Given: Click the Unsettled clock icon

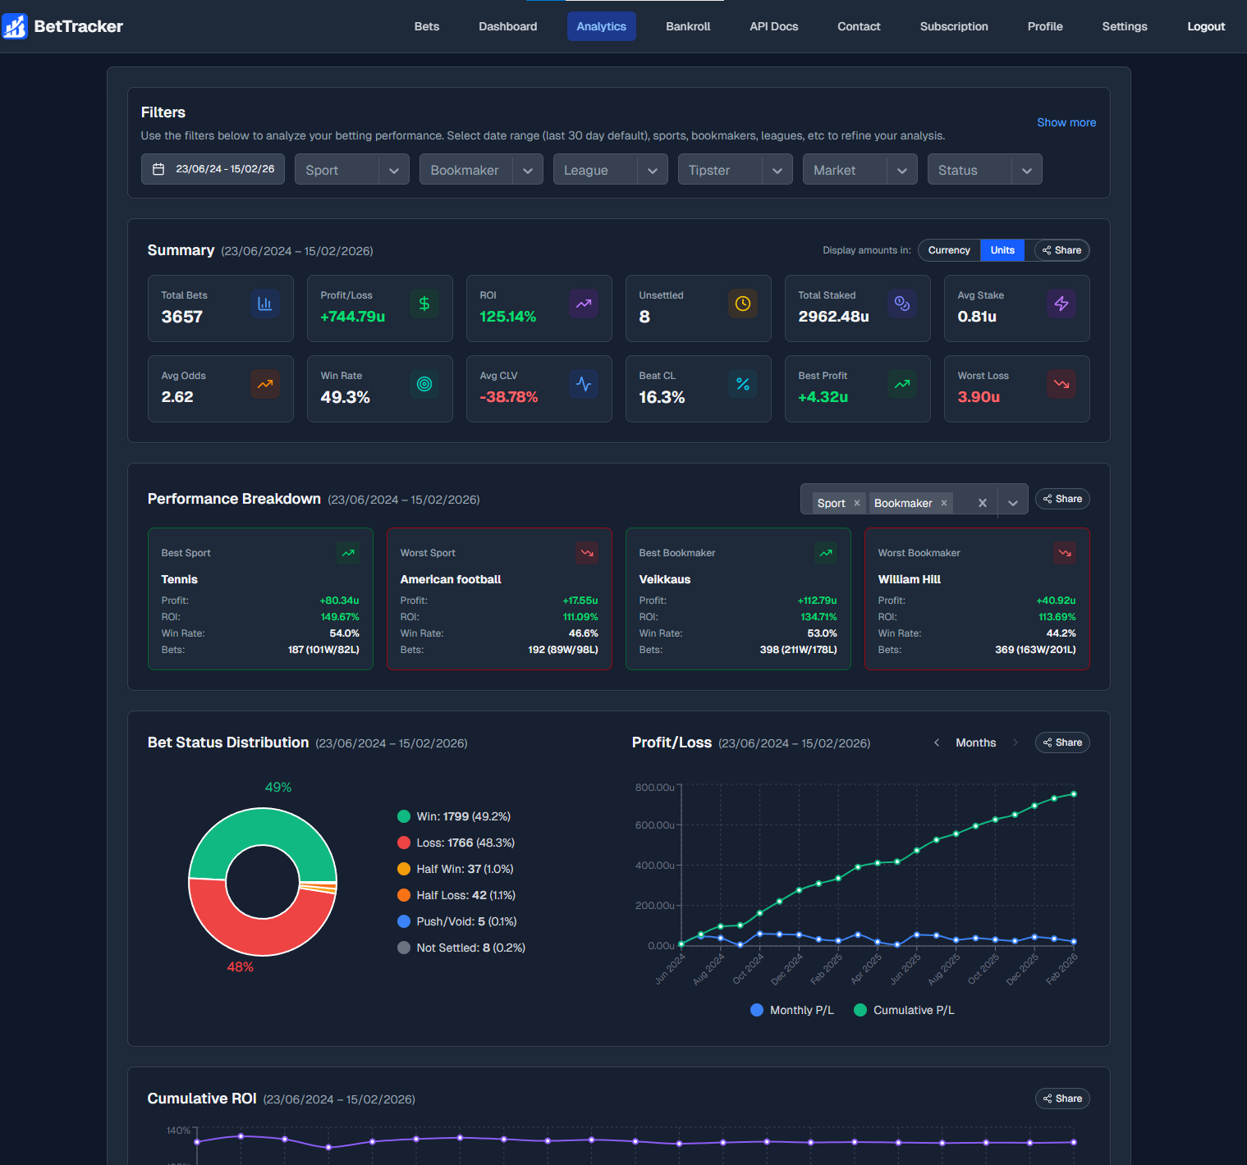Looking at the screenshot, I should (742, 304).
